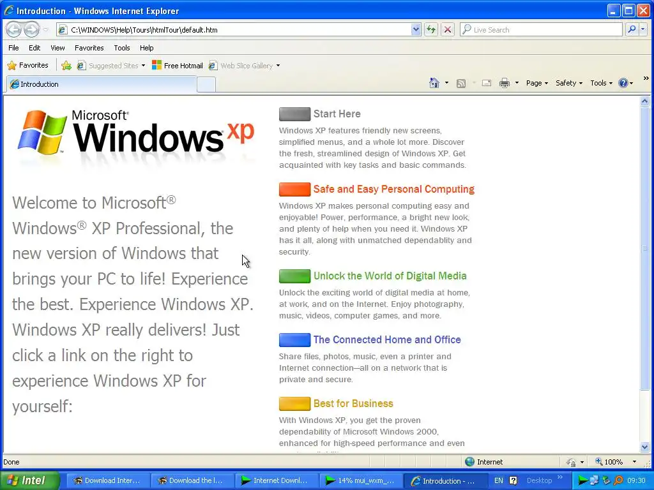Click the Intel Start button

[29, 480]
